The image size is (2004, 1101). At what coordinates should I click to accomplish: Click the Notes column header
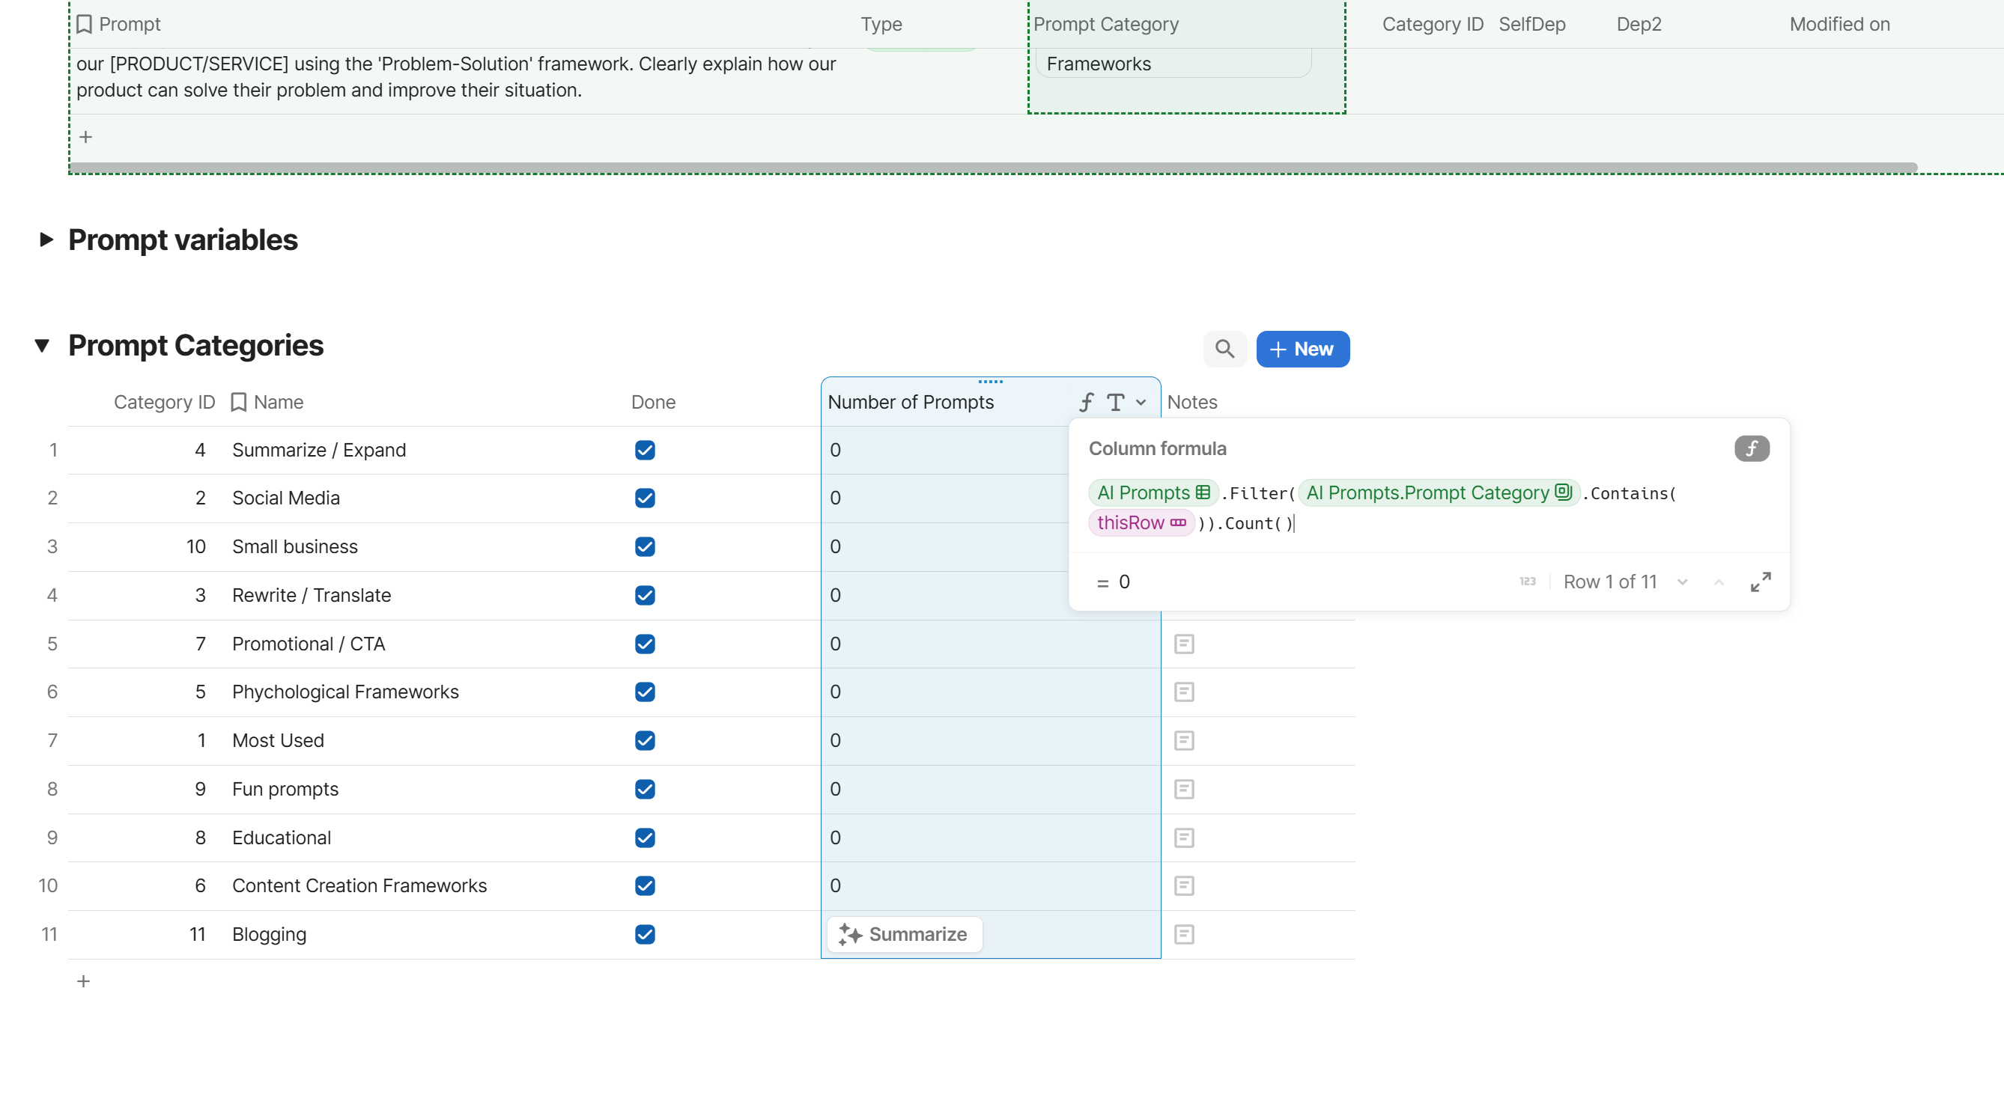point(1191,402)
